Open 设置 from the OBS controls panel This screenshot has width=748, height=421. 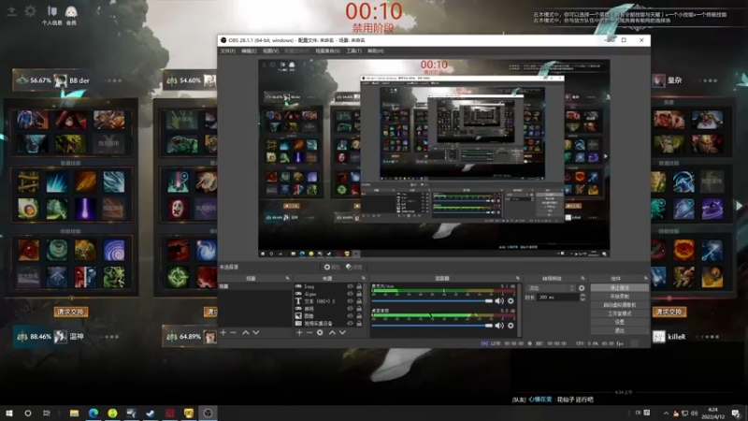619,322
